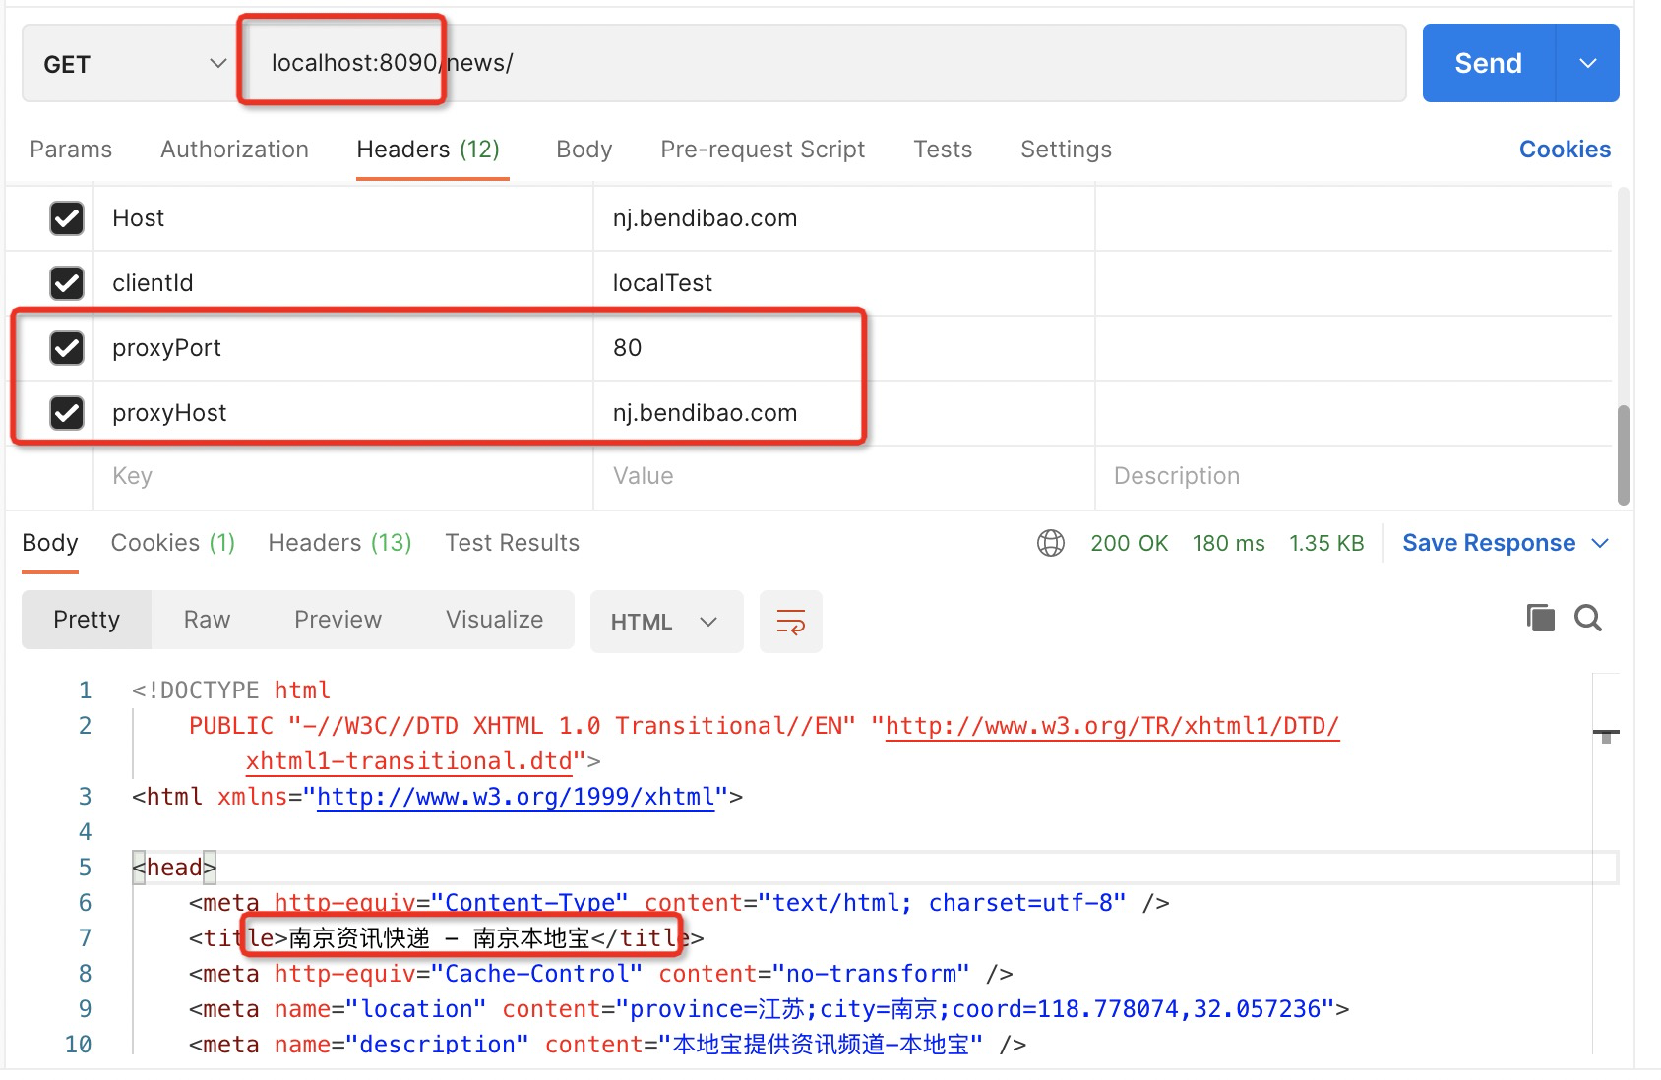
Task: Open the HTML format dropdown
Action: pyautogui.click(x=666, y=622)
